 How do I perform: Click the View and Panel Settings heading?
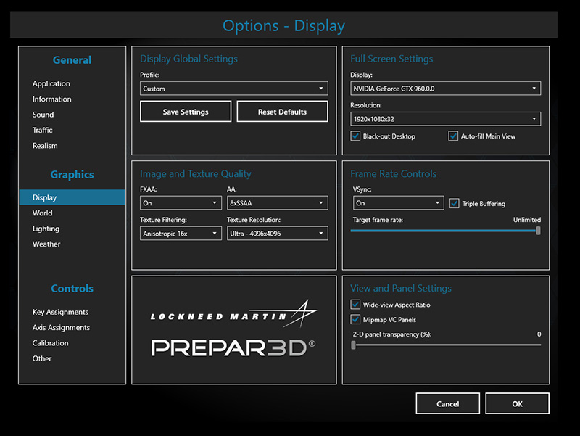401,288
